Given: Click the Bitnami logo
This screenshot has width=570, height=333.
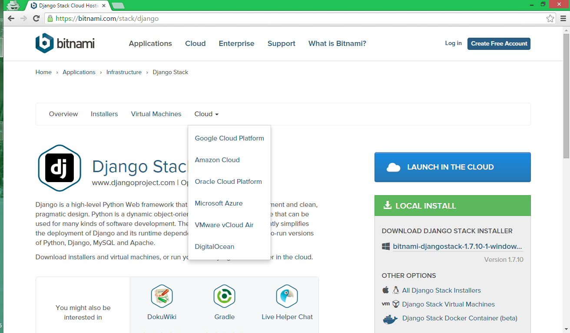Looking at the screenshot, I should point(65,43).
